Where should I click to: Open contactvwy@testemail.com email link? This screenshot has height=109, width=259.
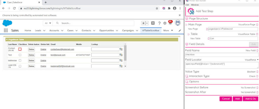[x=62, y=49]
